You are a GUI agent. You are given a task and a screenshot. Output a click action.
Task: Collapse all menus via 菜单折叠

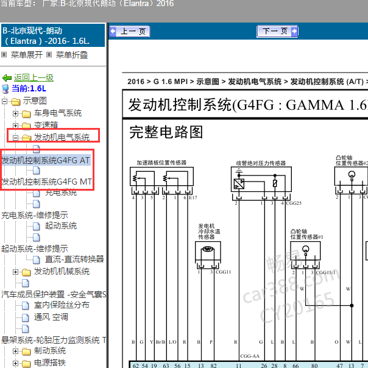(71, 55)
